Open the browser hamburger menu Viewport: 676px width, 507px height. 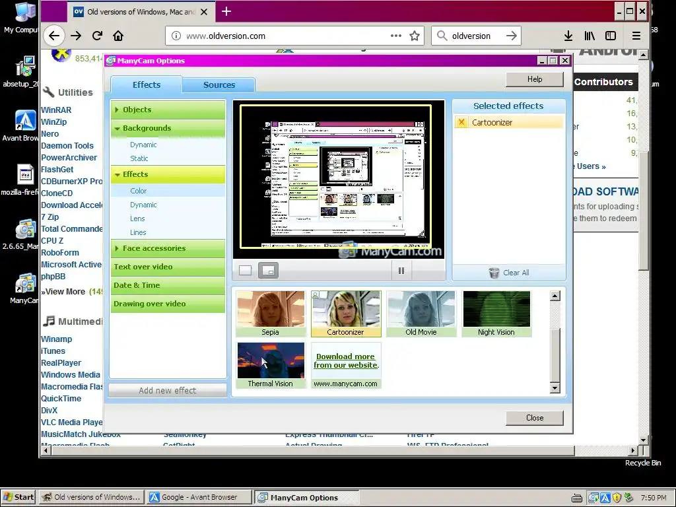pos(636,36)
